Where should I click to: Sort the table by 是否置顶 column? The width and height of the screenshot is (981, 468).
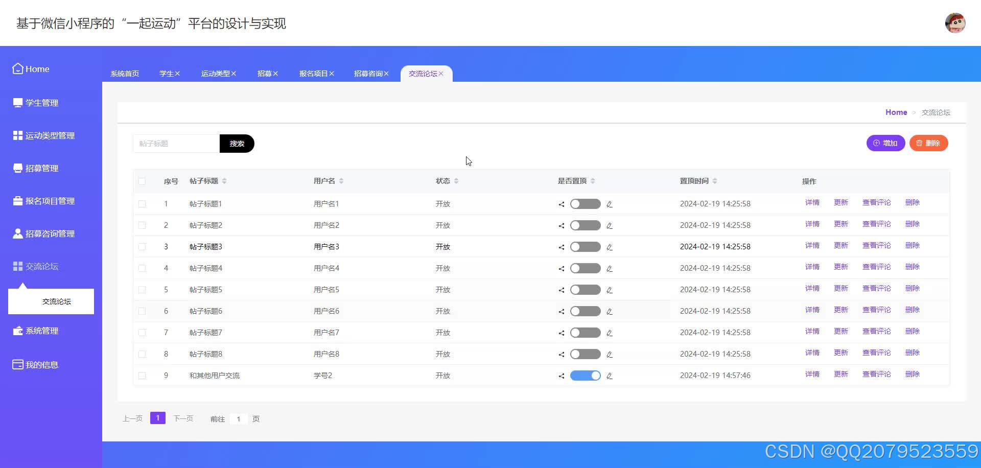(593, 181)
